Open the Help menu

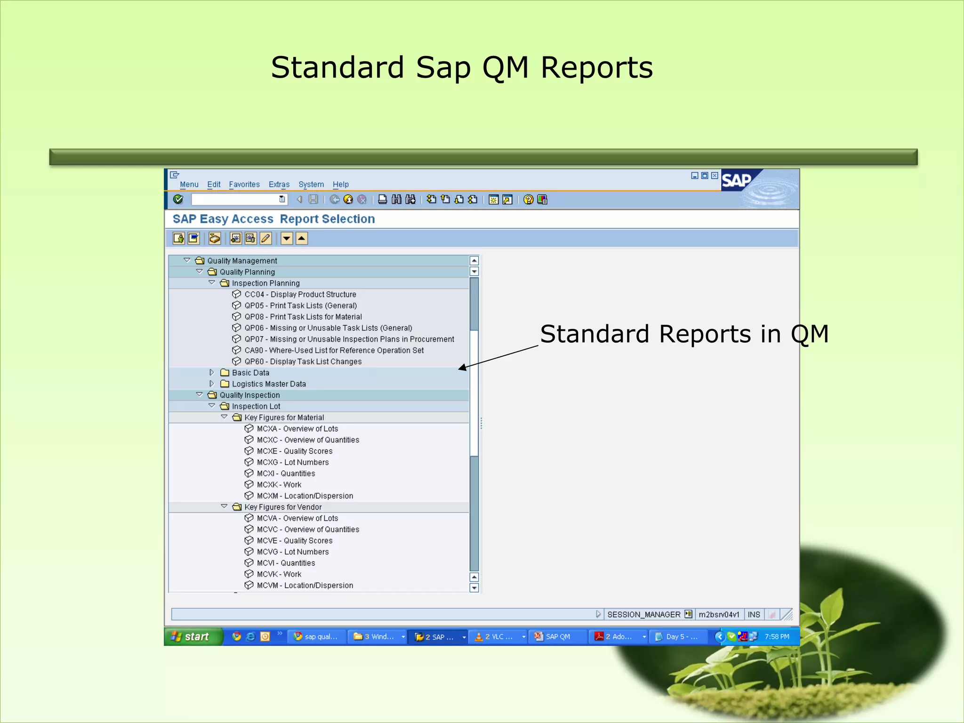(x=341, y=185)
